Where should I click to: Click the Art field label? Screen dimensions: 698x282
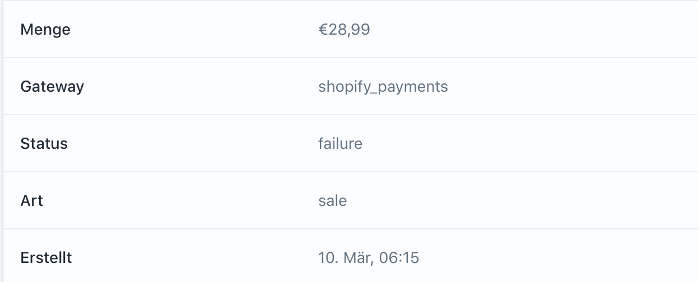(x=31, y=200)
